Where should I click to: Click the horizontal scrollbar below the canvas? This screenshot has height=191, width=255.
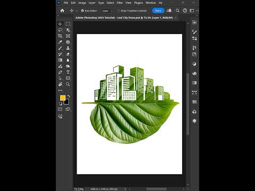[x=156, y=189]
